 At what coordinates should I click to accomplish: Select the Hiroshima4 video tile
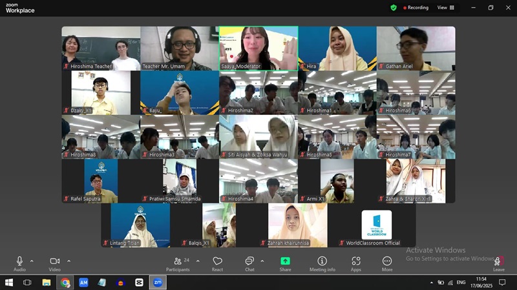click(x=258, y=181)
